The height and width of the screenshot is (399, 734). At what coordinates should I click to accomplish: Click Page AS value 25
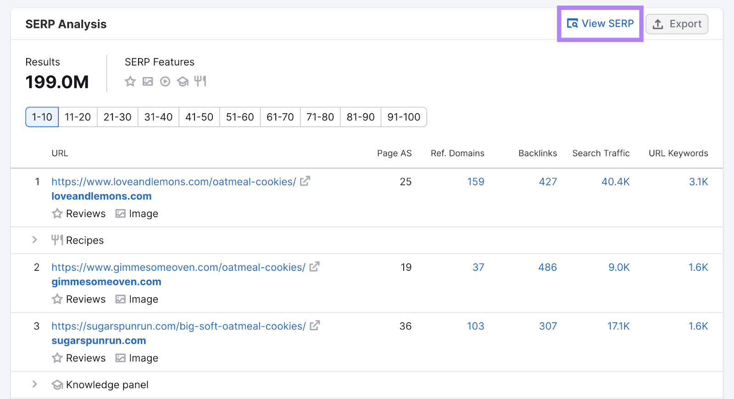click(x=406, y=182)
